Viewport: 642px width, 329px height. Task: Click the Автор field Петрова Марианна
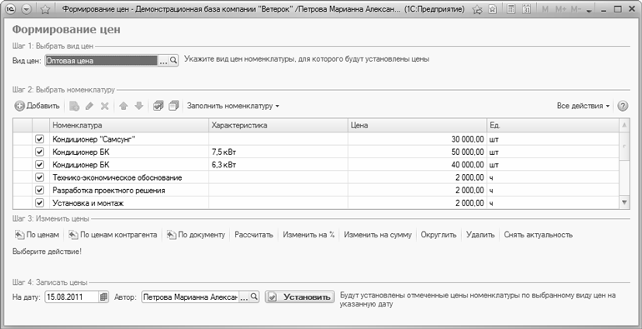[x=190, y=297]
